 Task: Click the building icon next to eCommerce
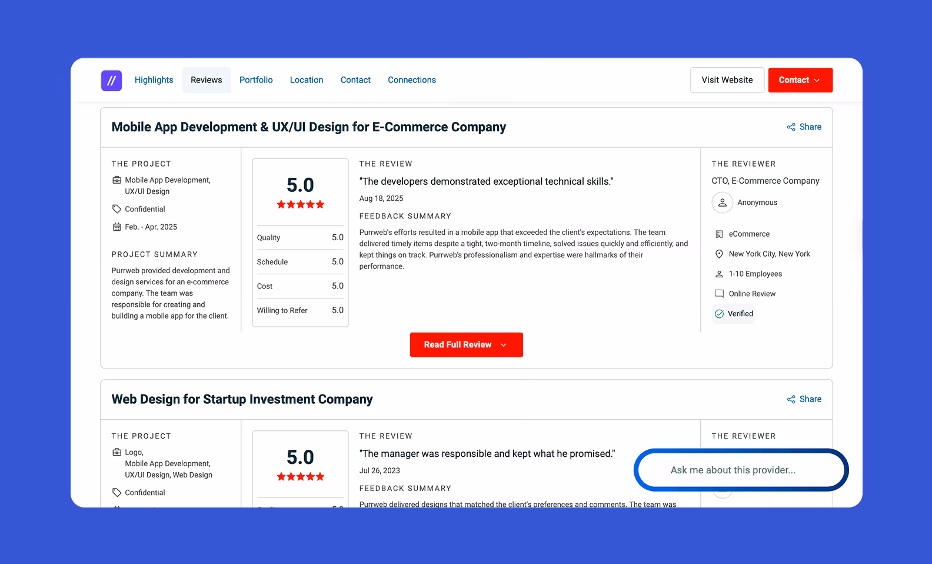(x=719, y=234)
